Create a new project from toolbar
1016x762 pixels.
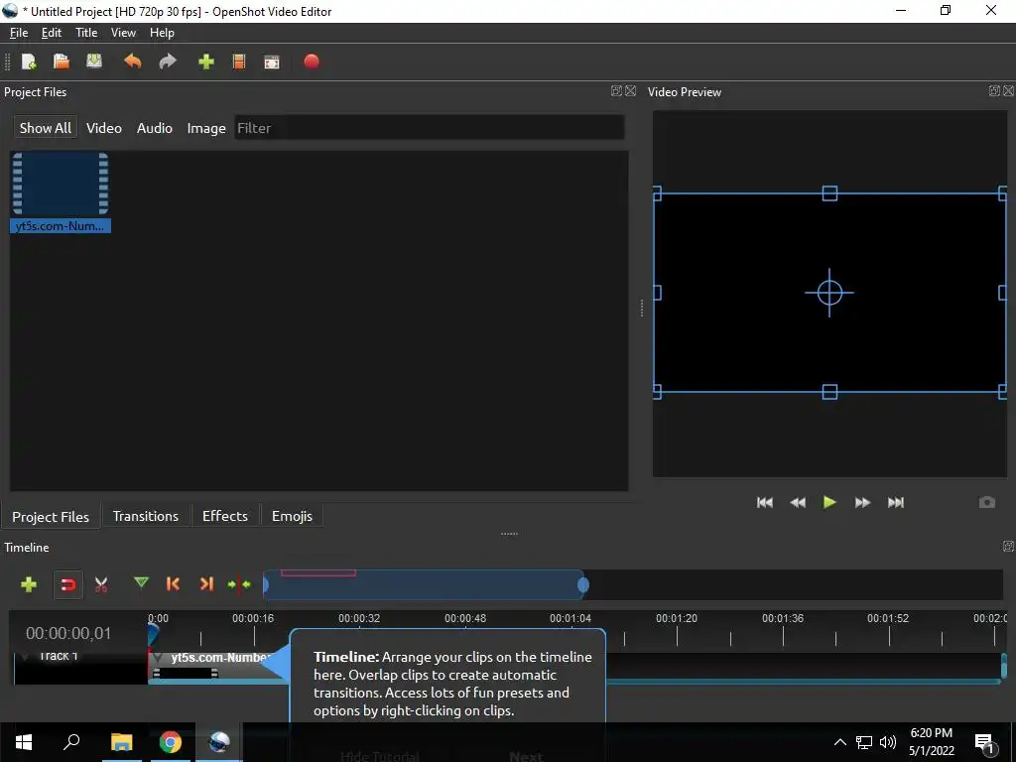click(x=29, y=62)
